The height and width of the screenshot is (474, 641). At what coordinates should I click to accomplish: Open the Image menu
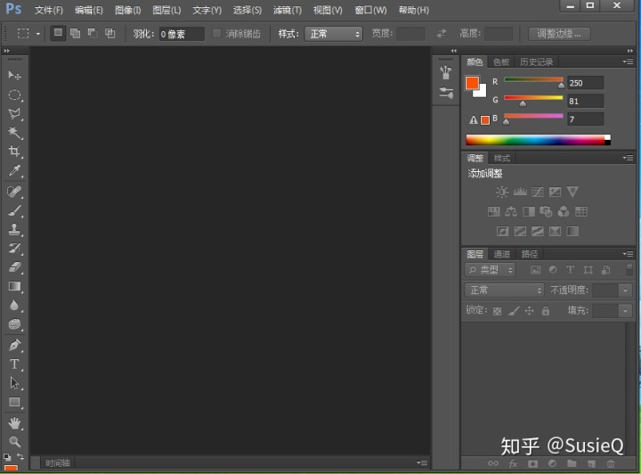pos(127,10)
